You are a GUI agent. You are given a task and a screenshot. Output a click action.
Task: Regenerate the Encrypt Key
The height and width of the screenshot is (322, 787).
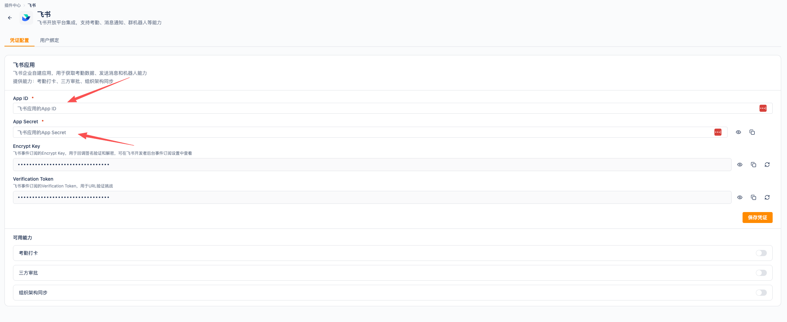(767, 165)
